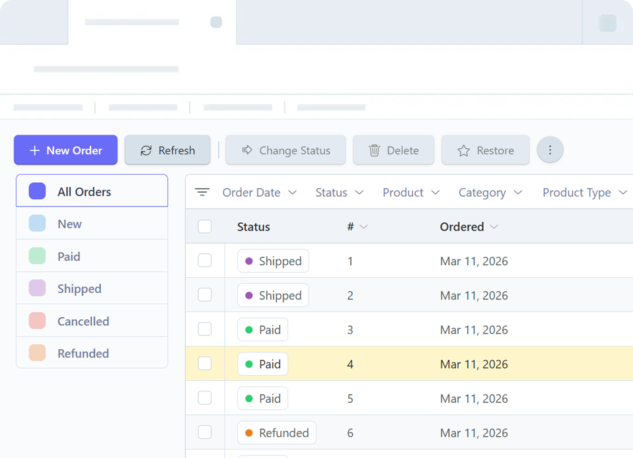Open the Category filter dropdown

tap(490, 192)
